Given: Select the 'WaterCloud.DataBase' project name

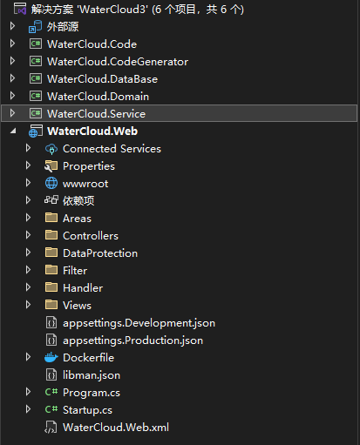Looking at the screenshot, I should (103, 79).
